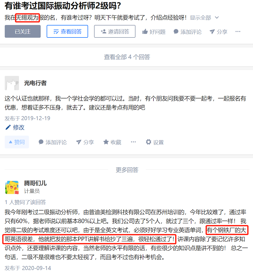
Task: Toggle the 已关注 follow button
Action: click(x=23, y=31)
